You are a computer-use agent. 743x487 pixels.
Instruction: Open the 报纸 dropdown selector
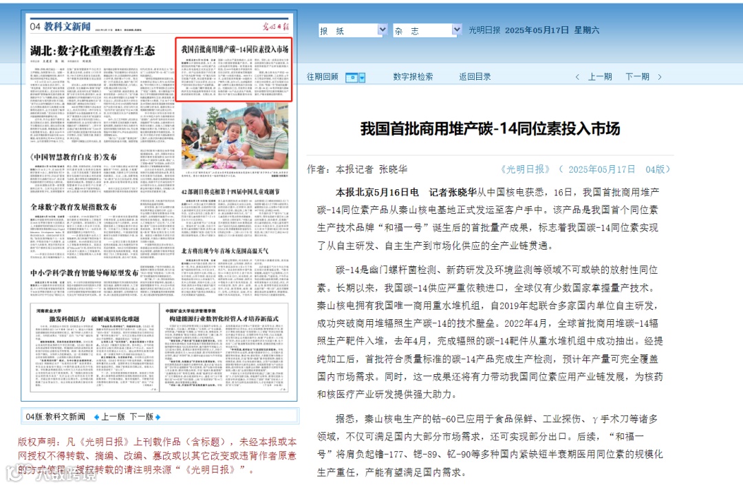point(352,30)
